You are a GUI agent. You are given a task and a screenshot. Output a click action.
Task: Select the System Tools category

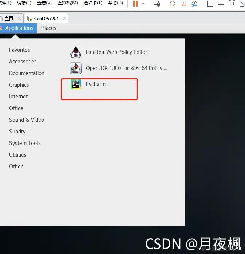pos(25,143)
